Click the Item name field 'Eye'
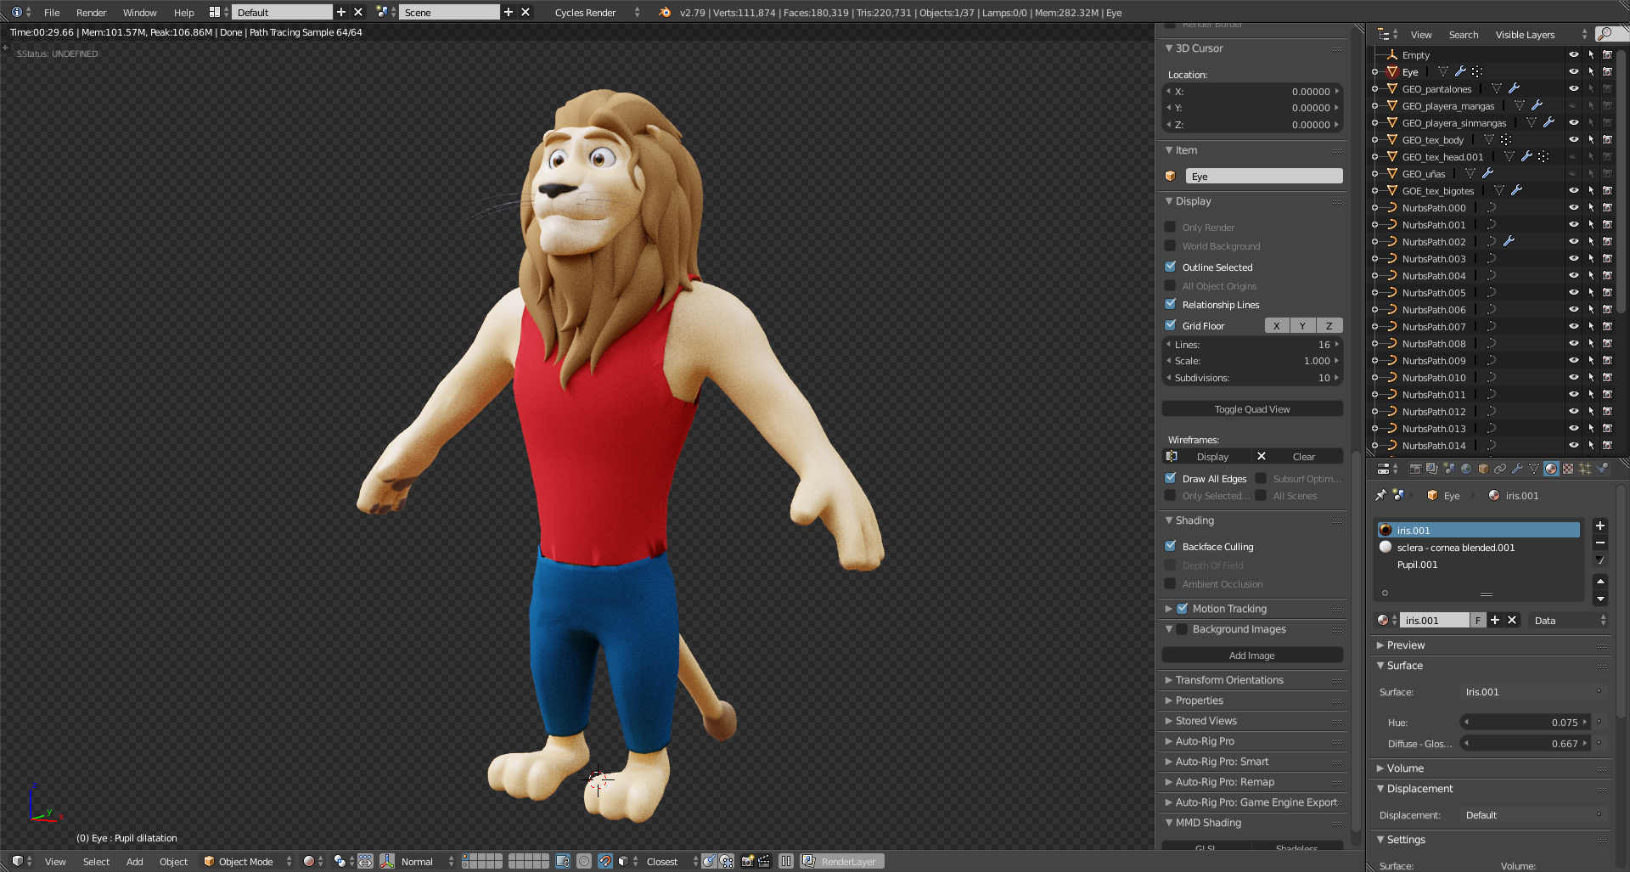 (x=1264, y=177)
